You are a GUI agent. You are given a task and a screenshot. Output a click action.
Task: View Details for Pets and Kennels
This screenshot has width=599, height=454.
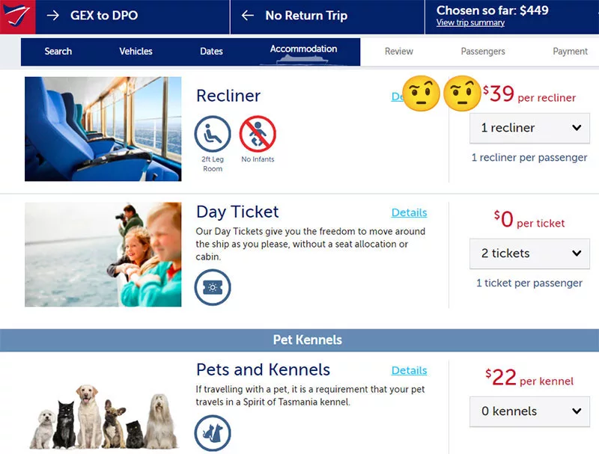[x=409, y=370]
